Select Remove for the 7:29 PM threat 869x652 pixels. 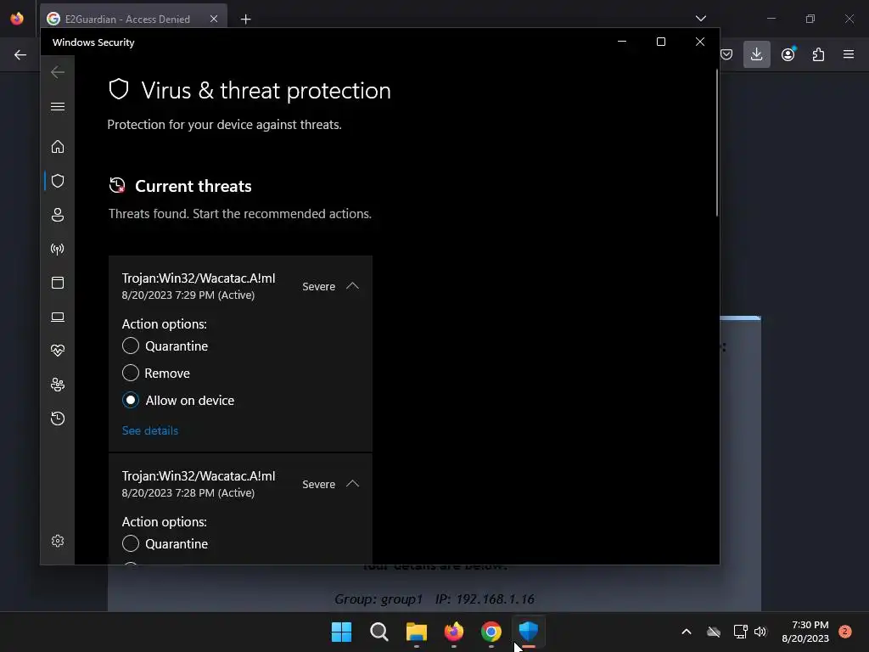(130, 374)
